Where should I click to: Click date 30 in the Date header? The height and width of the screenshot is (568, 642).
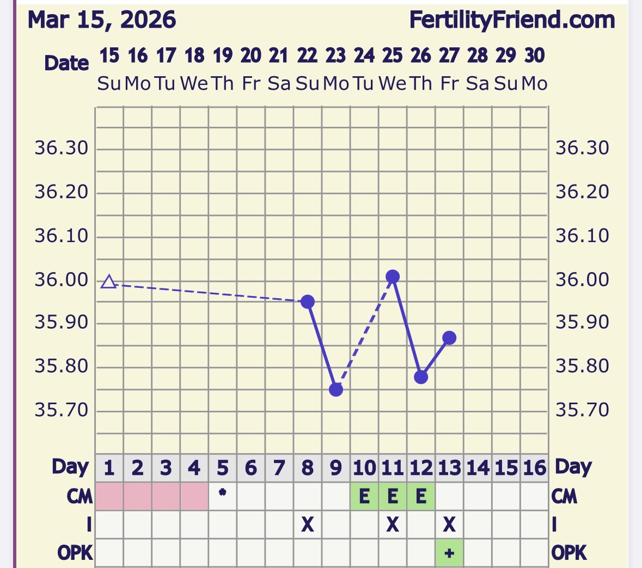[x=534, y=55]
